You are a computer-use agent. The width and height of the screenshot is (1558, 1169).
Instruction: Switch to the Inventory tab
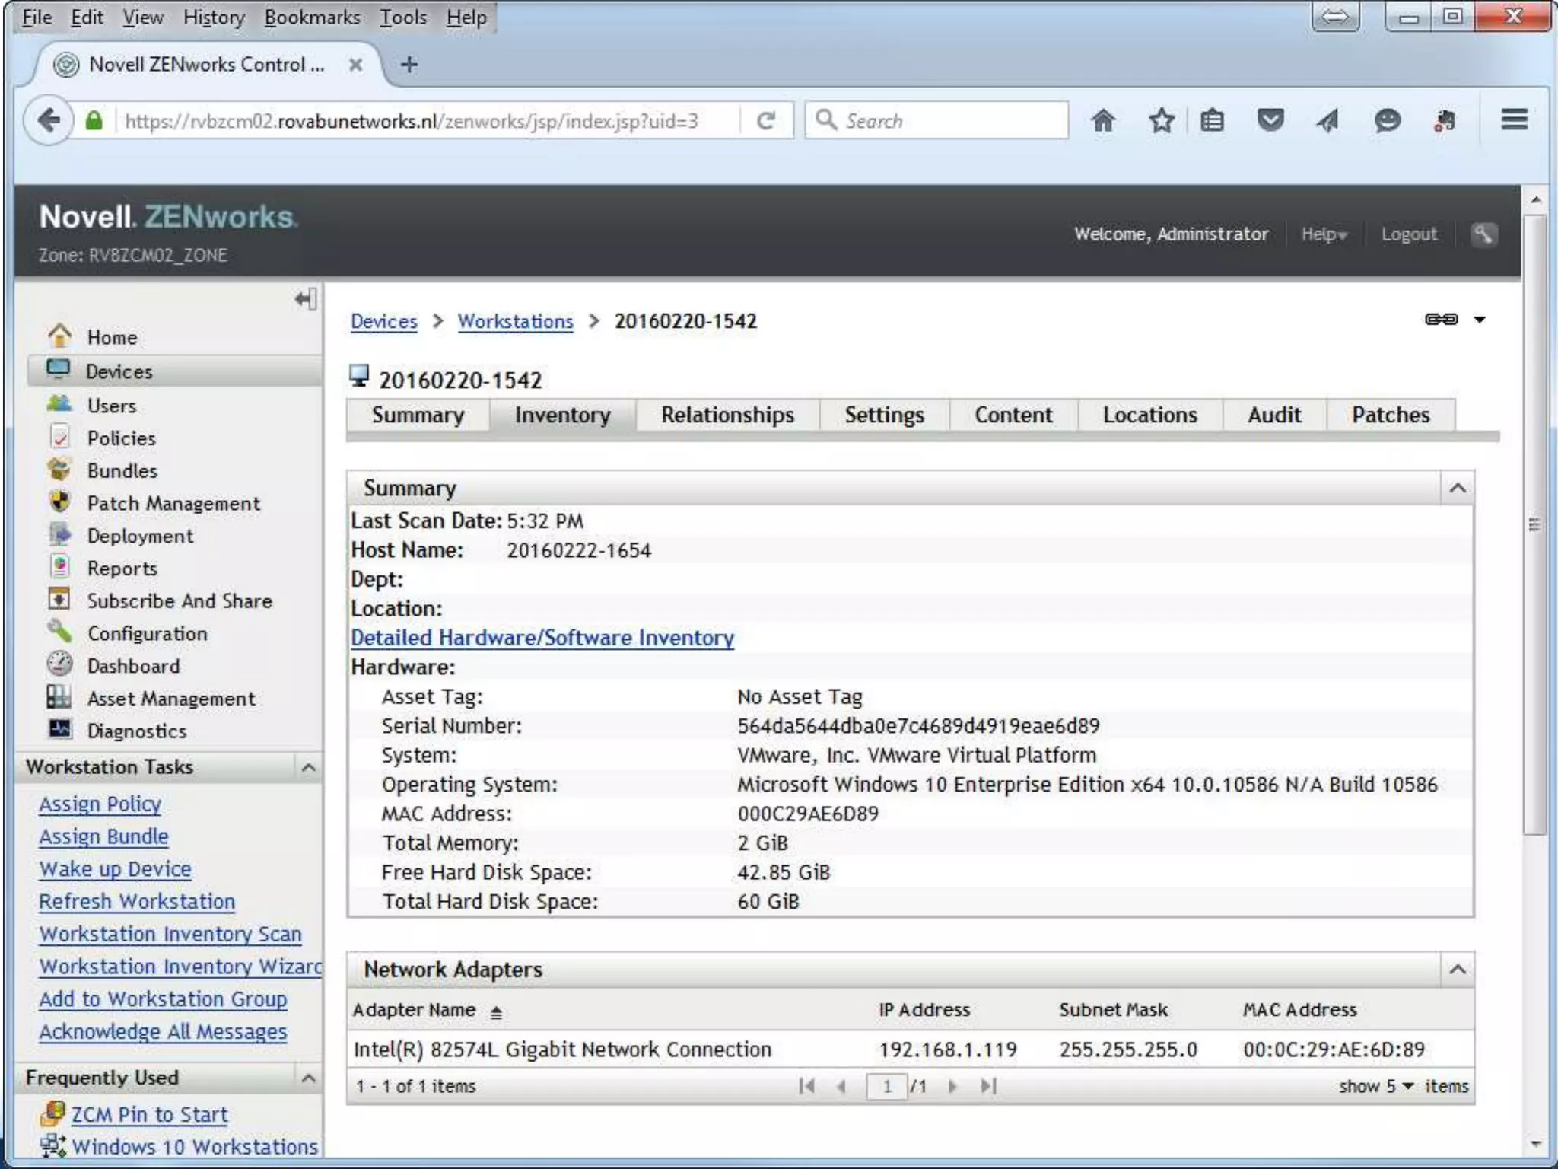[x=562, y=416]
